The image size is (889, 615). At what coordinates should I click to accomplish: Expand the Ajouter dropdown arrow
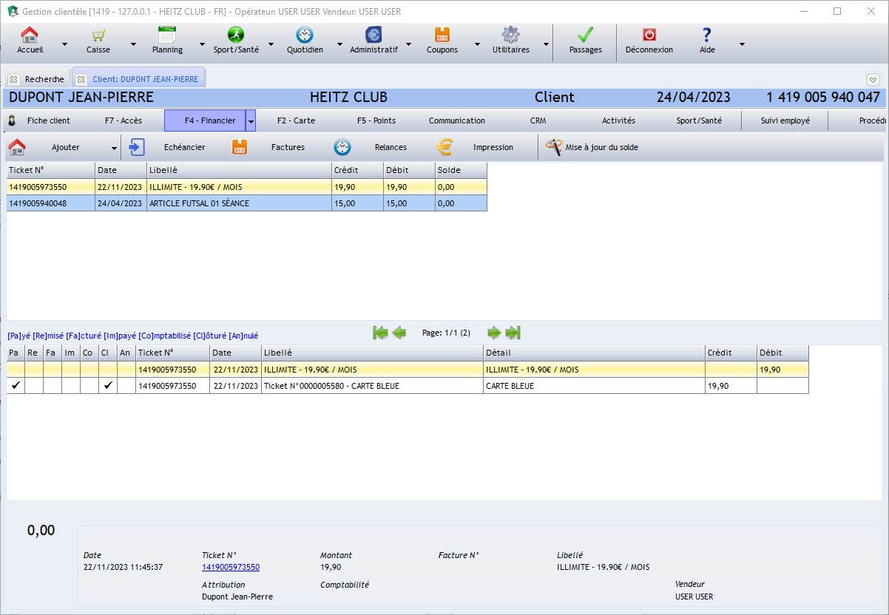[114, 148]
